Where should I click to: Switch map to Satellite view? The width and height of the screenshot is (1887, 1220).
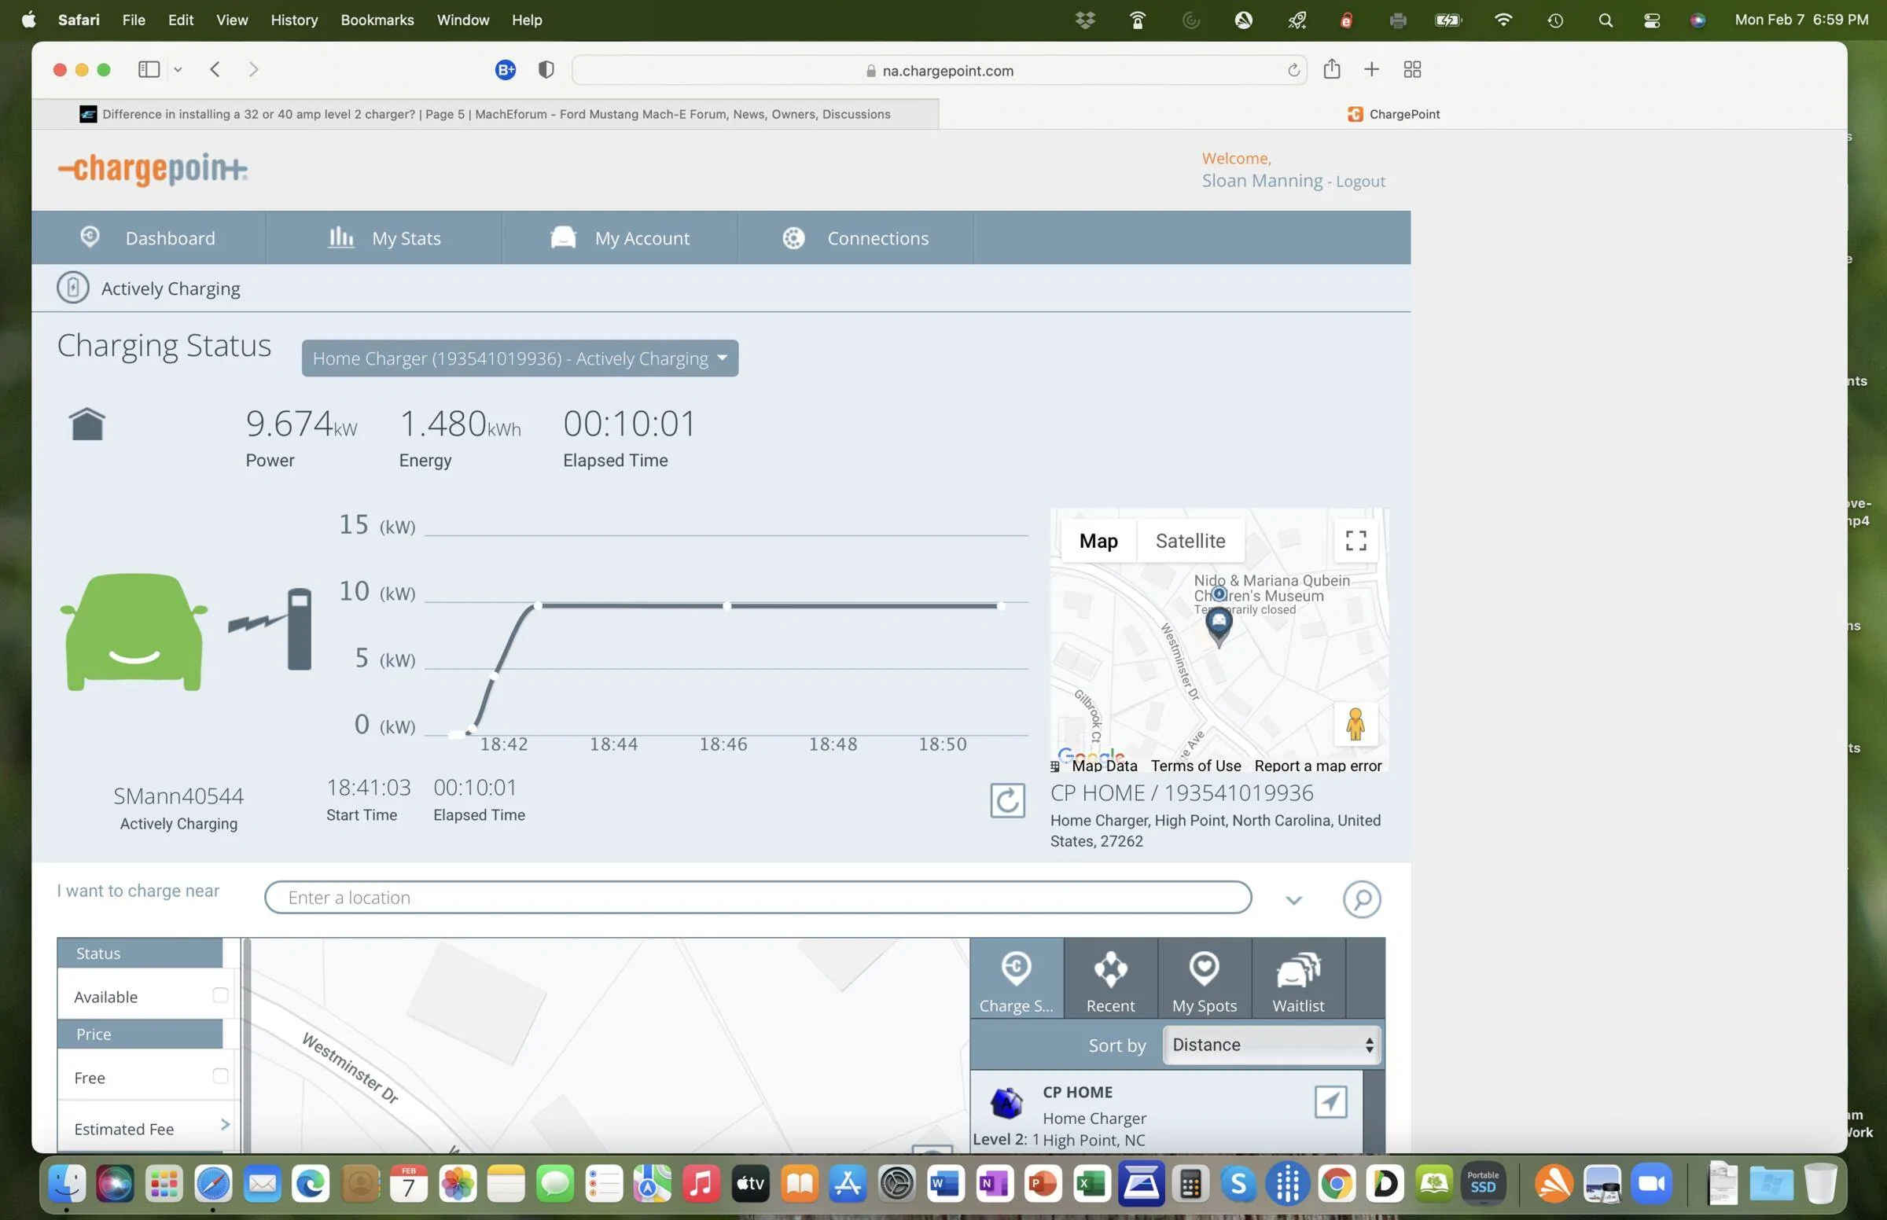pyautogui.click(x=1190, y=540)
